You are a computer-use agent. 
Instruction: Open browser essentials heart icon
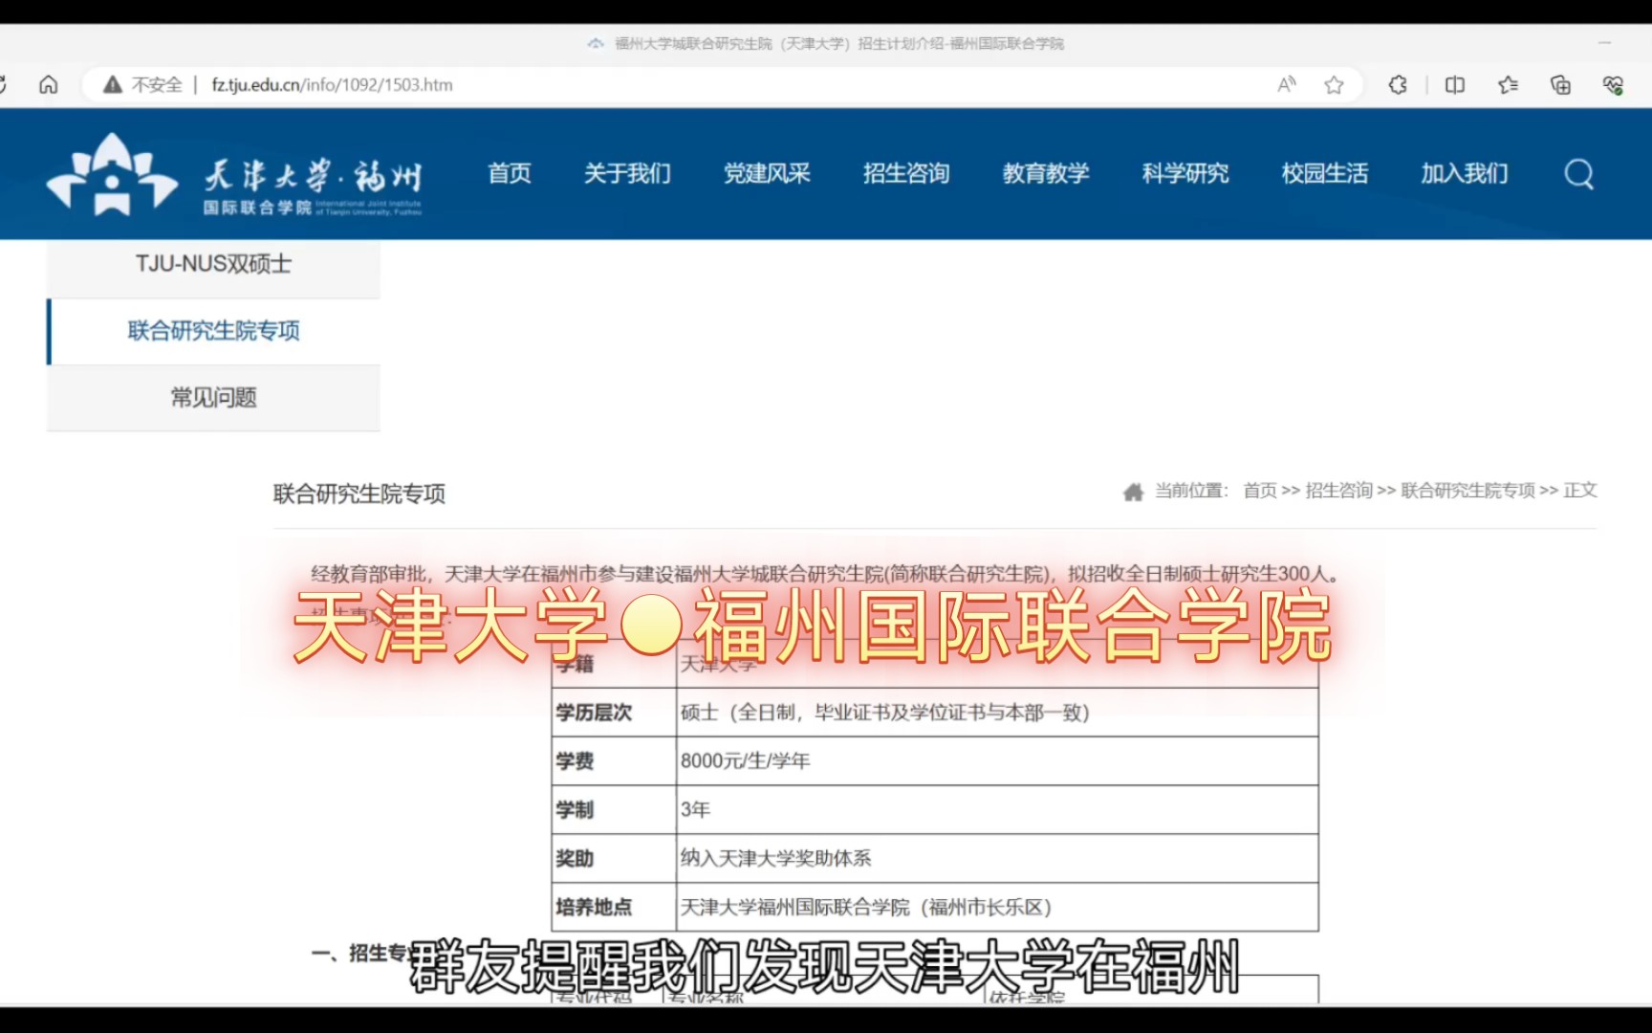pos(1613,85)
